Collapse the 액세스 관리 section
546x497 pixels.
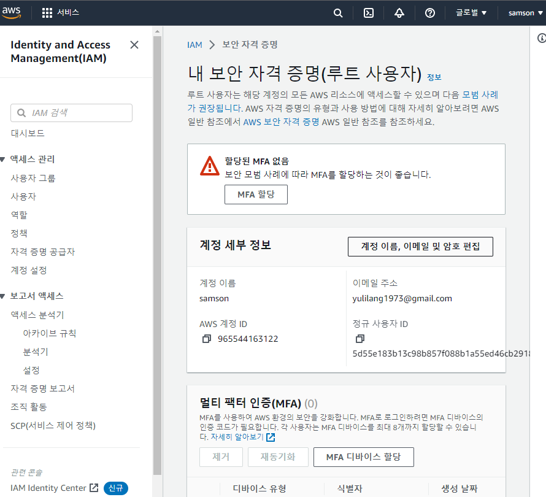(x=3, y=160)
